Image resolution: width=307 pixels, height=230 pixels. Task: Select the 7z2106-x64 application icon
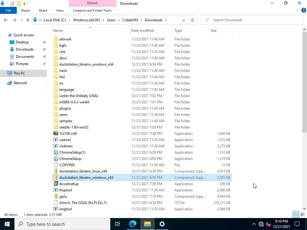[x=56, y=134]
